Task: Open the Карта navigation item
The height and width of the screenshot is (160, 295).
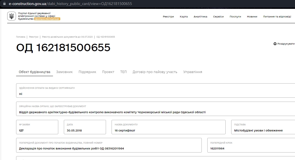Action: pos(184,17)
